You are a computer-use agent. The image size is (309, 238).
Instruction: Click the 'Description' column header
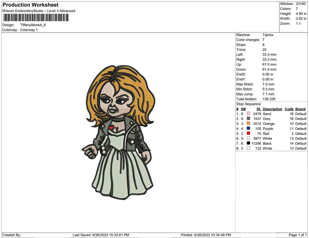[272, 109]
